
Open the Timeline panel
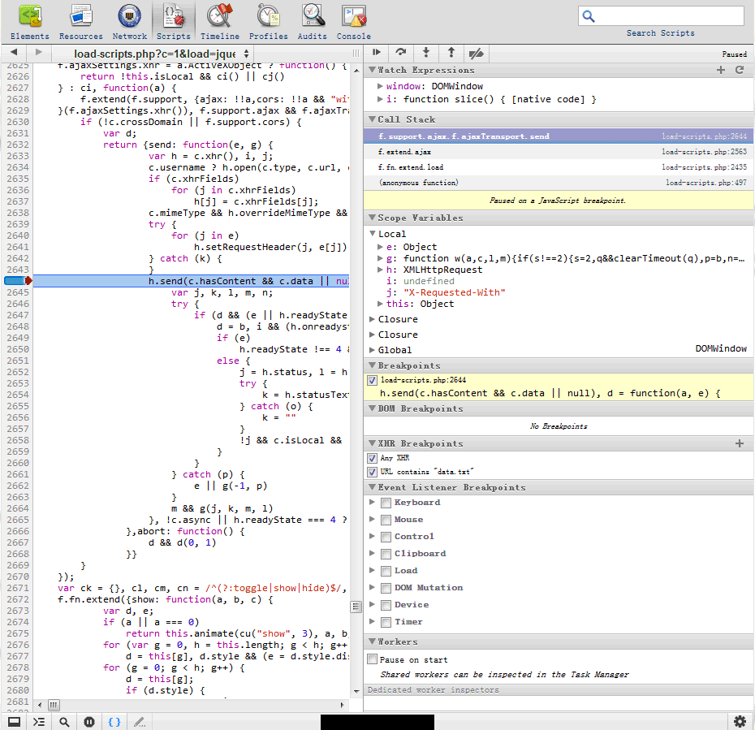[219, 22]
